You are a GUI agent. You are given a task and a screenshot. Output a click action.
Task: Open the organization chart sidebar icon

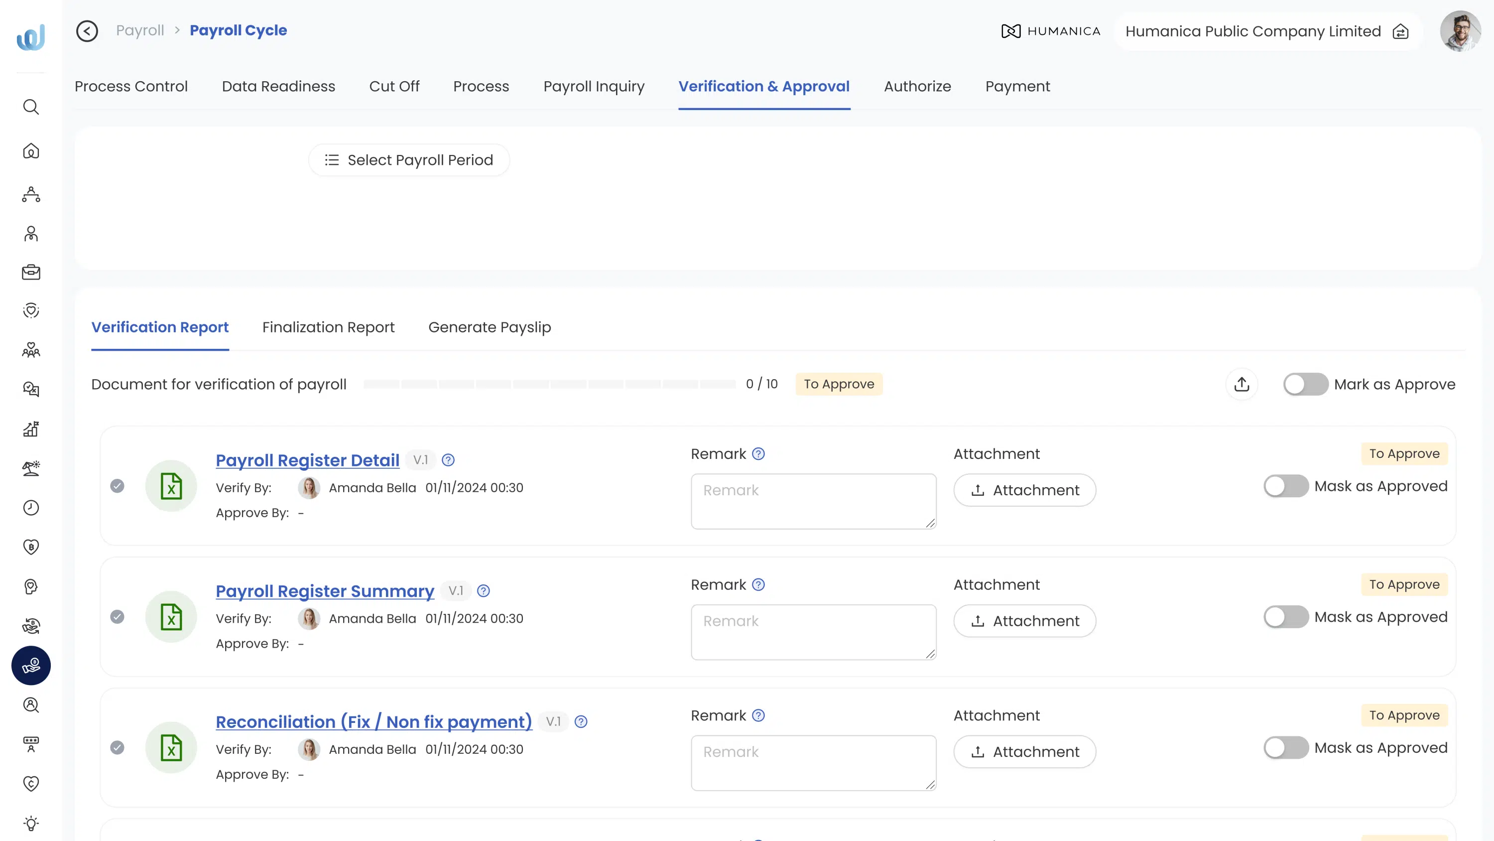click(31, 195)
